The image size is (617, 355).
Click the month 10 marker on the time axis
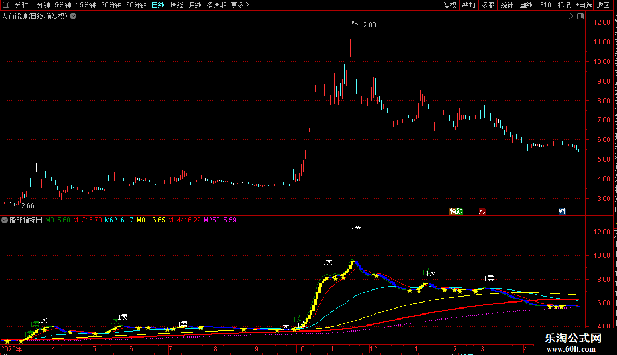[x=301, y=349]
